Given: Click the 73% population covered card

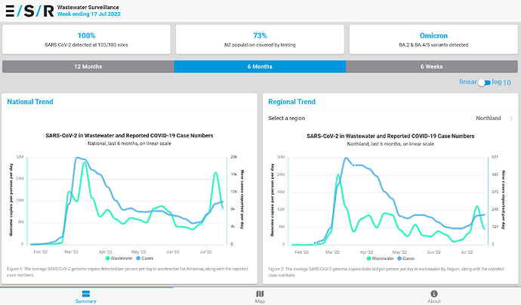Looking at the screenshot, I should tap(260, 39).
